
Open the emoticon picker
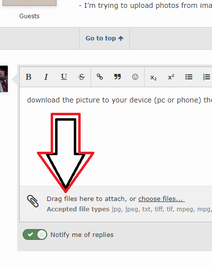point(135,77)
